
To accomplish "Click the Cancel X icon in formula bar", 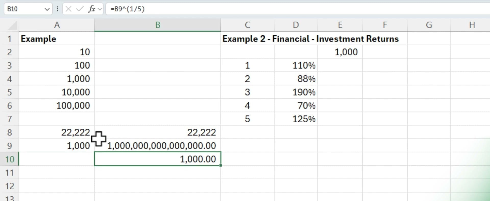I will click(x=68, y=9).
